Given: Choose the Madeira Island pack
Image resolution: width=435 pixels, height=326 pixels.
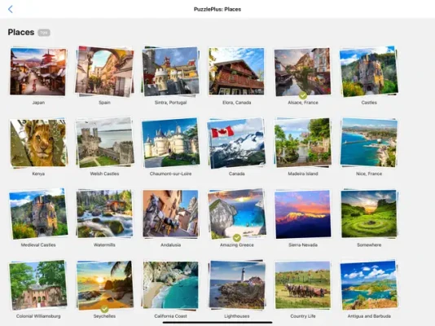Looking at the screenshot, I should [x=303, y=143].
